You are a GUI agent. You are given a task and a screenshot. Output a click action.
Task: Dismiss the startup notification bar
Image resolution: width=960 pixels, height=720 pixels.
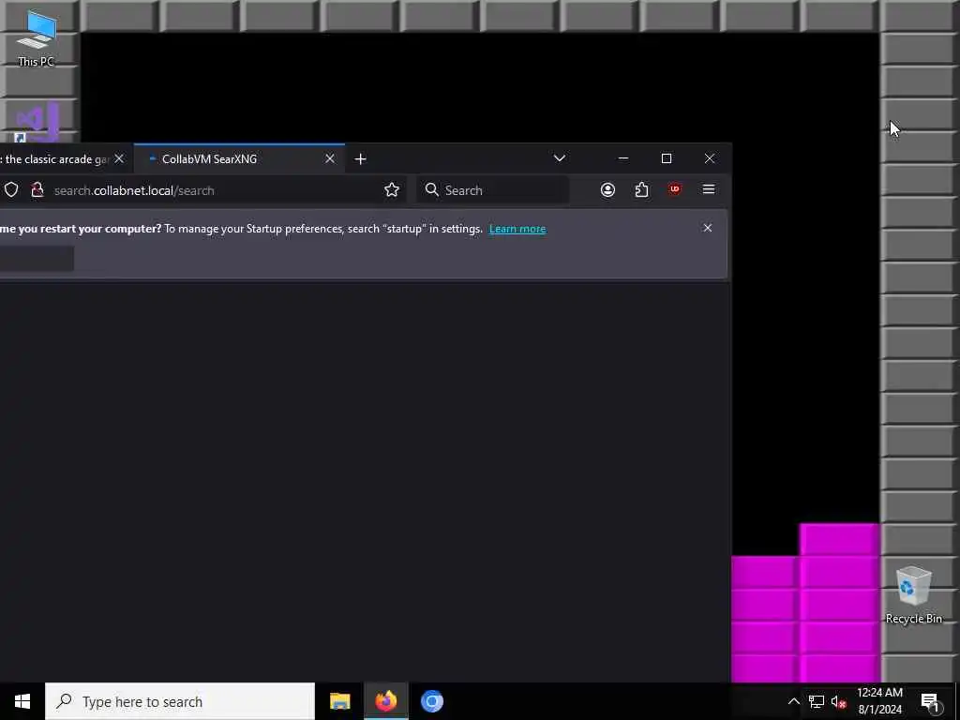pos(707,228)
